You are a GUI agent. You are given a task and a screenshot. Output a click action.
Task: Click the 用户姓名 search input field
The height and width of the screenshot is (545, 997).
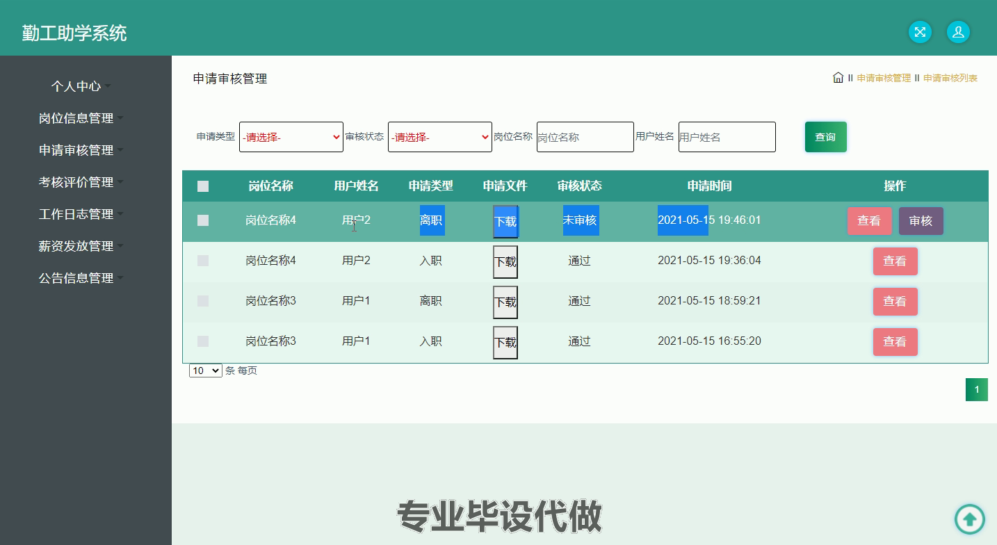click(727, 137)
